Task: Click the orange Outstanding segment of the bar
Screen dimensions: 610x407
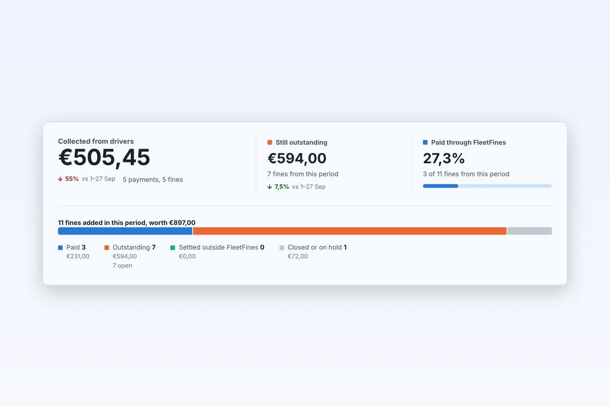Action: (x=350, y=231)
